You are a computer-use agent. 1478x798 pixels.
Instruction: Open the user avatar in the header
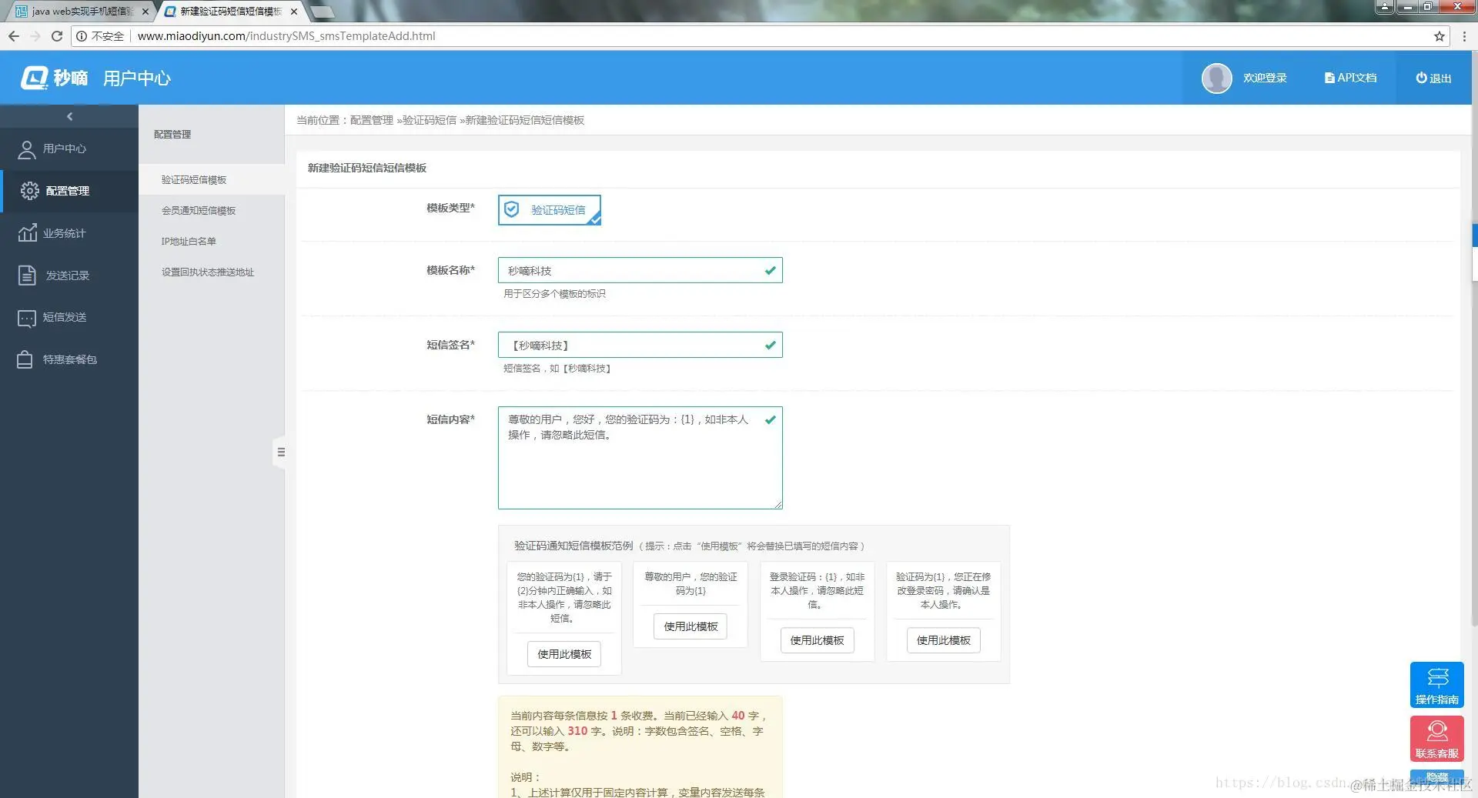(1216, 78)
